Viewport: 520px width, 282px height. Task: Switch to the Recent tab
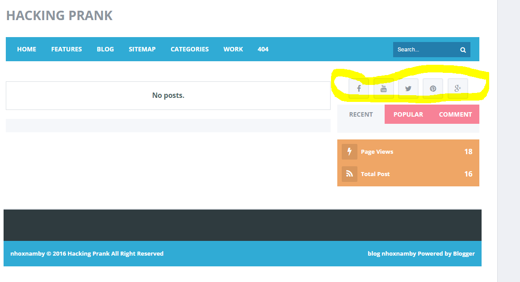[x=361, y=114]
